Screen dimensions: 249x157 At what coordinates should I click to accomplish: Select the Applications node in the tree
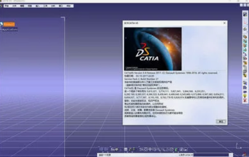pyautogui.click(x=10, y=30)
